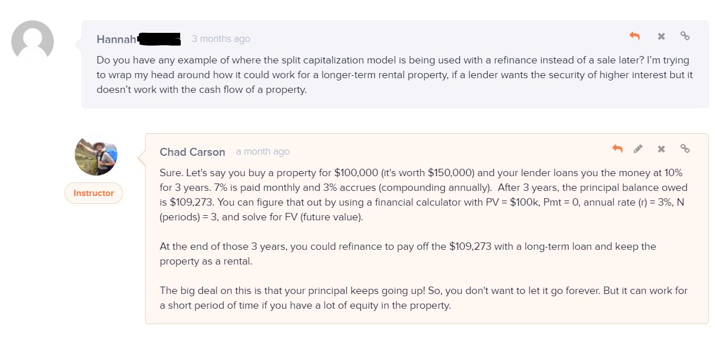Screen dimensions: 715x354
Task: Copy link icon on Chad Carson's comment
Action: 685,149
